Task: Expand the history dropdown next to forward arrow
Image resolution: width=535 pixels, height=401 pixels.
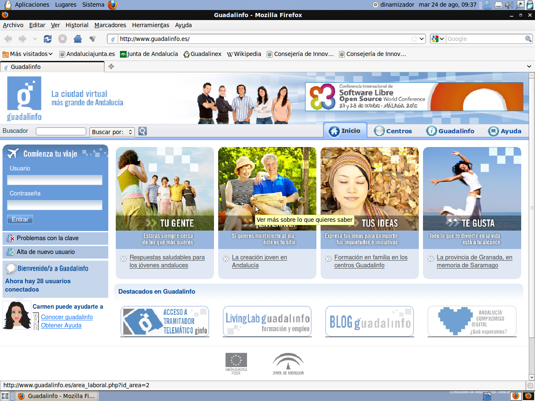Action: [35, 39]
